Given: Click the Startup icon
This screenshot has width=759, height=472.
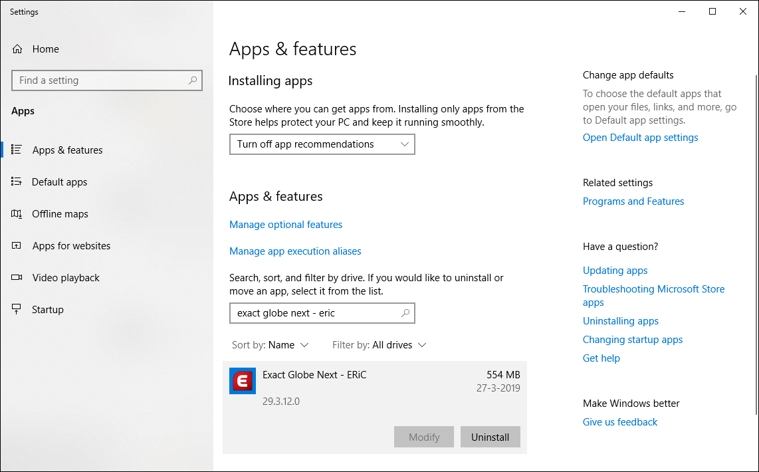Looking at the screenshot, I should tap(17, 309).
